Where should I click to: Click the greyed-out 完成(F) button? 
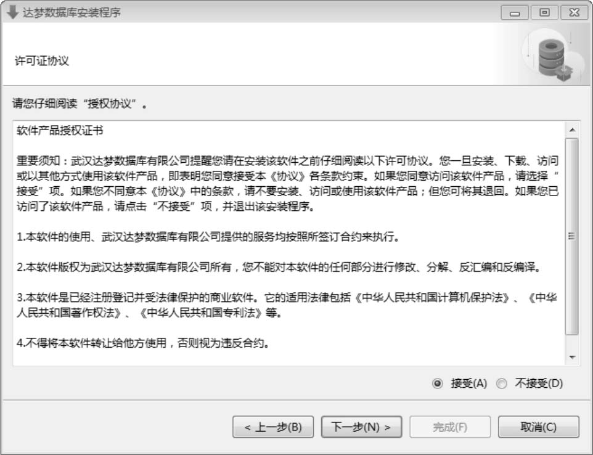click(450, 427)
